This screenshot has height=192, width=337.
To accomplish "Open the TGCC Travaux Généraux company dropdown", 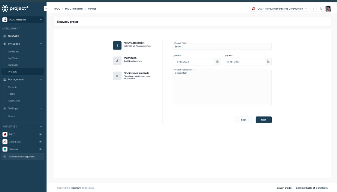I will pyautogui.click(x=279, y=9).
